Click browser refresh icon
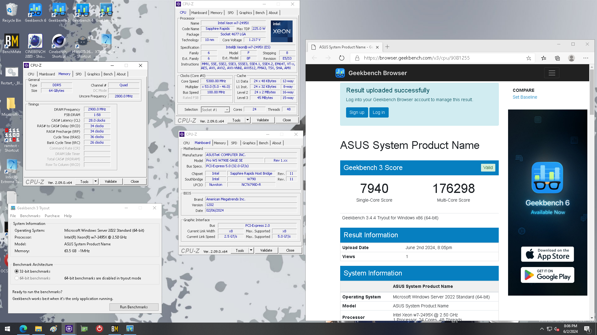Image resolution: width=597 pixels, height=335 pixels. tap(342, 58)
